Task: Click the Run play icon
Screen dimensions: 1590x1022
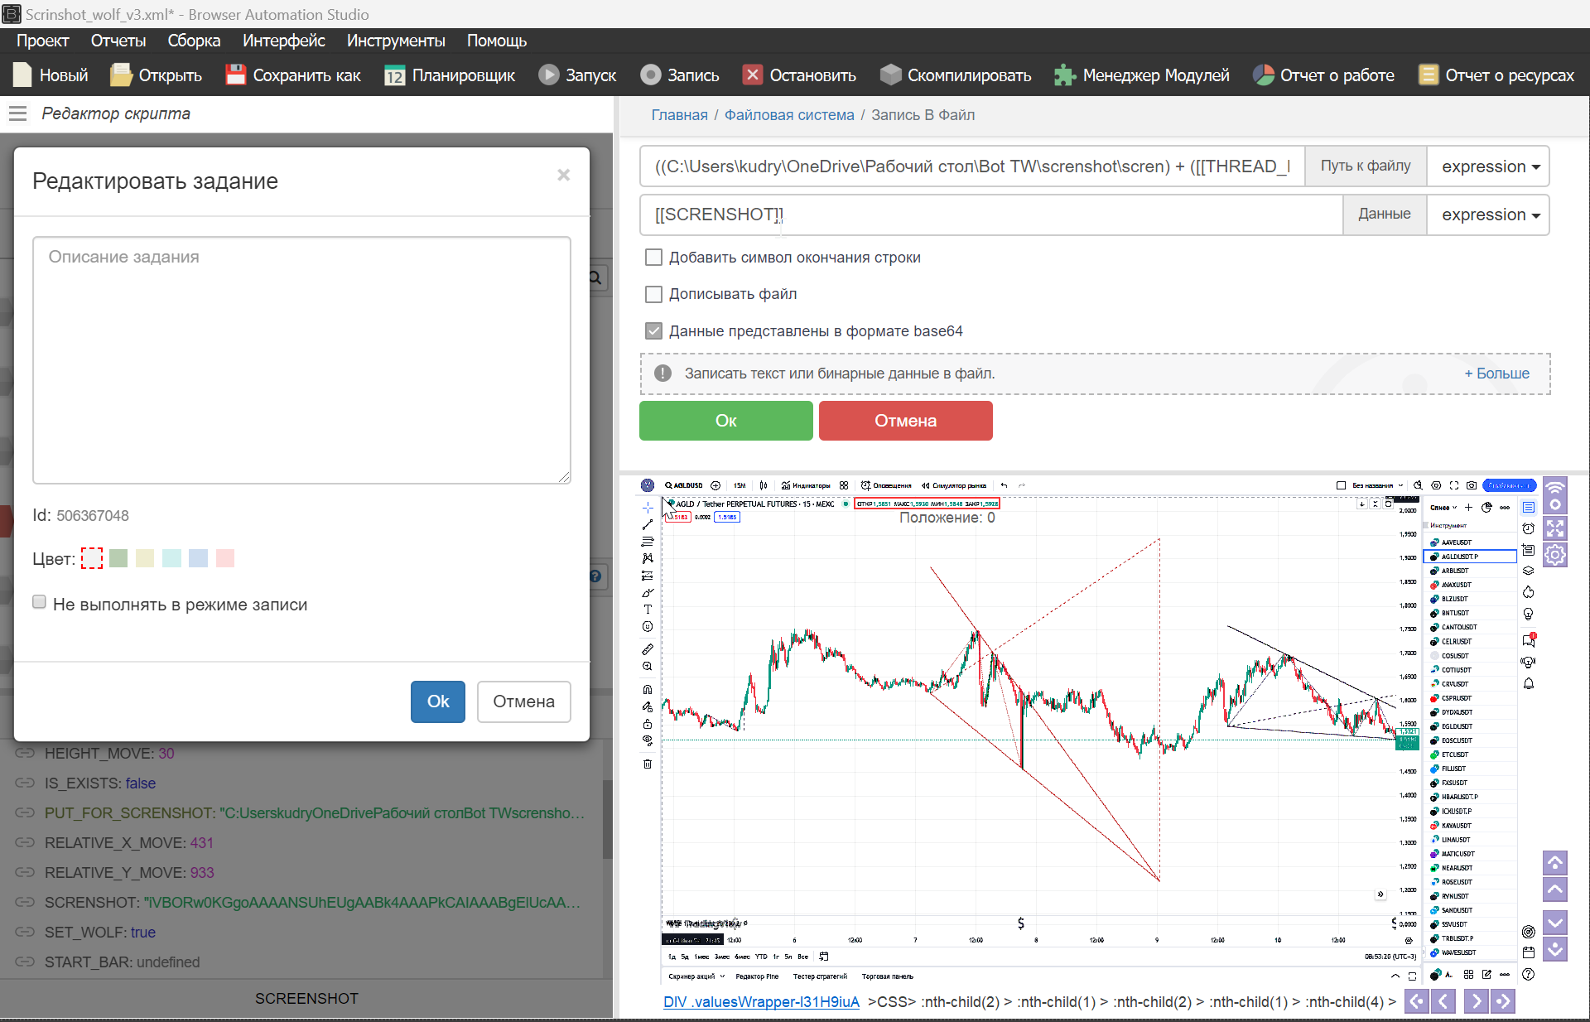Action: [x=548, y=75]
